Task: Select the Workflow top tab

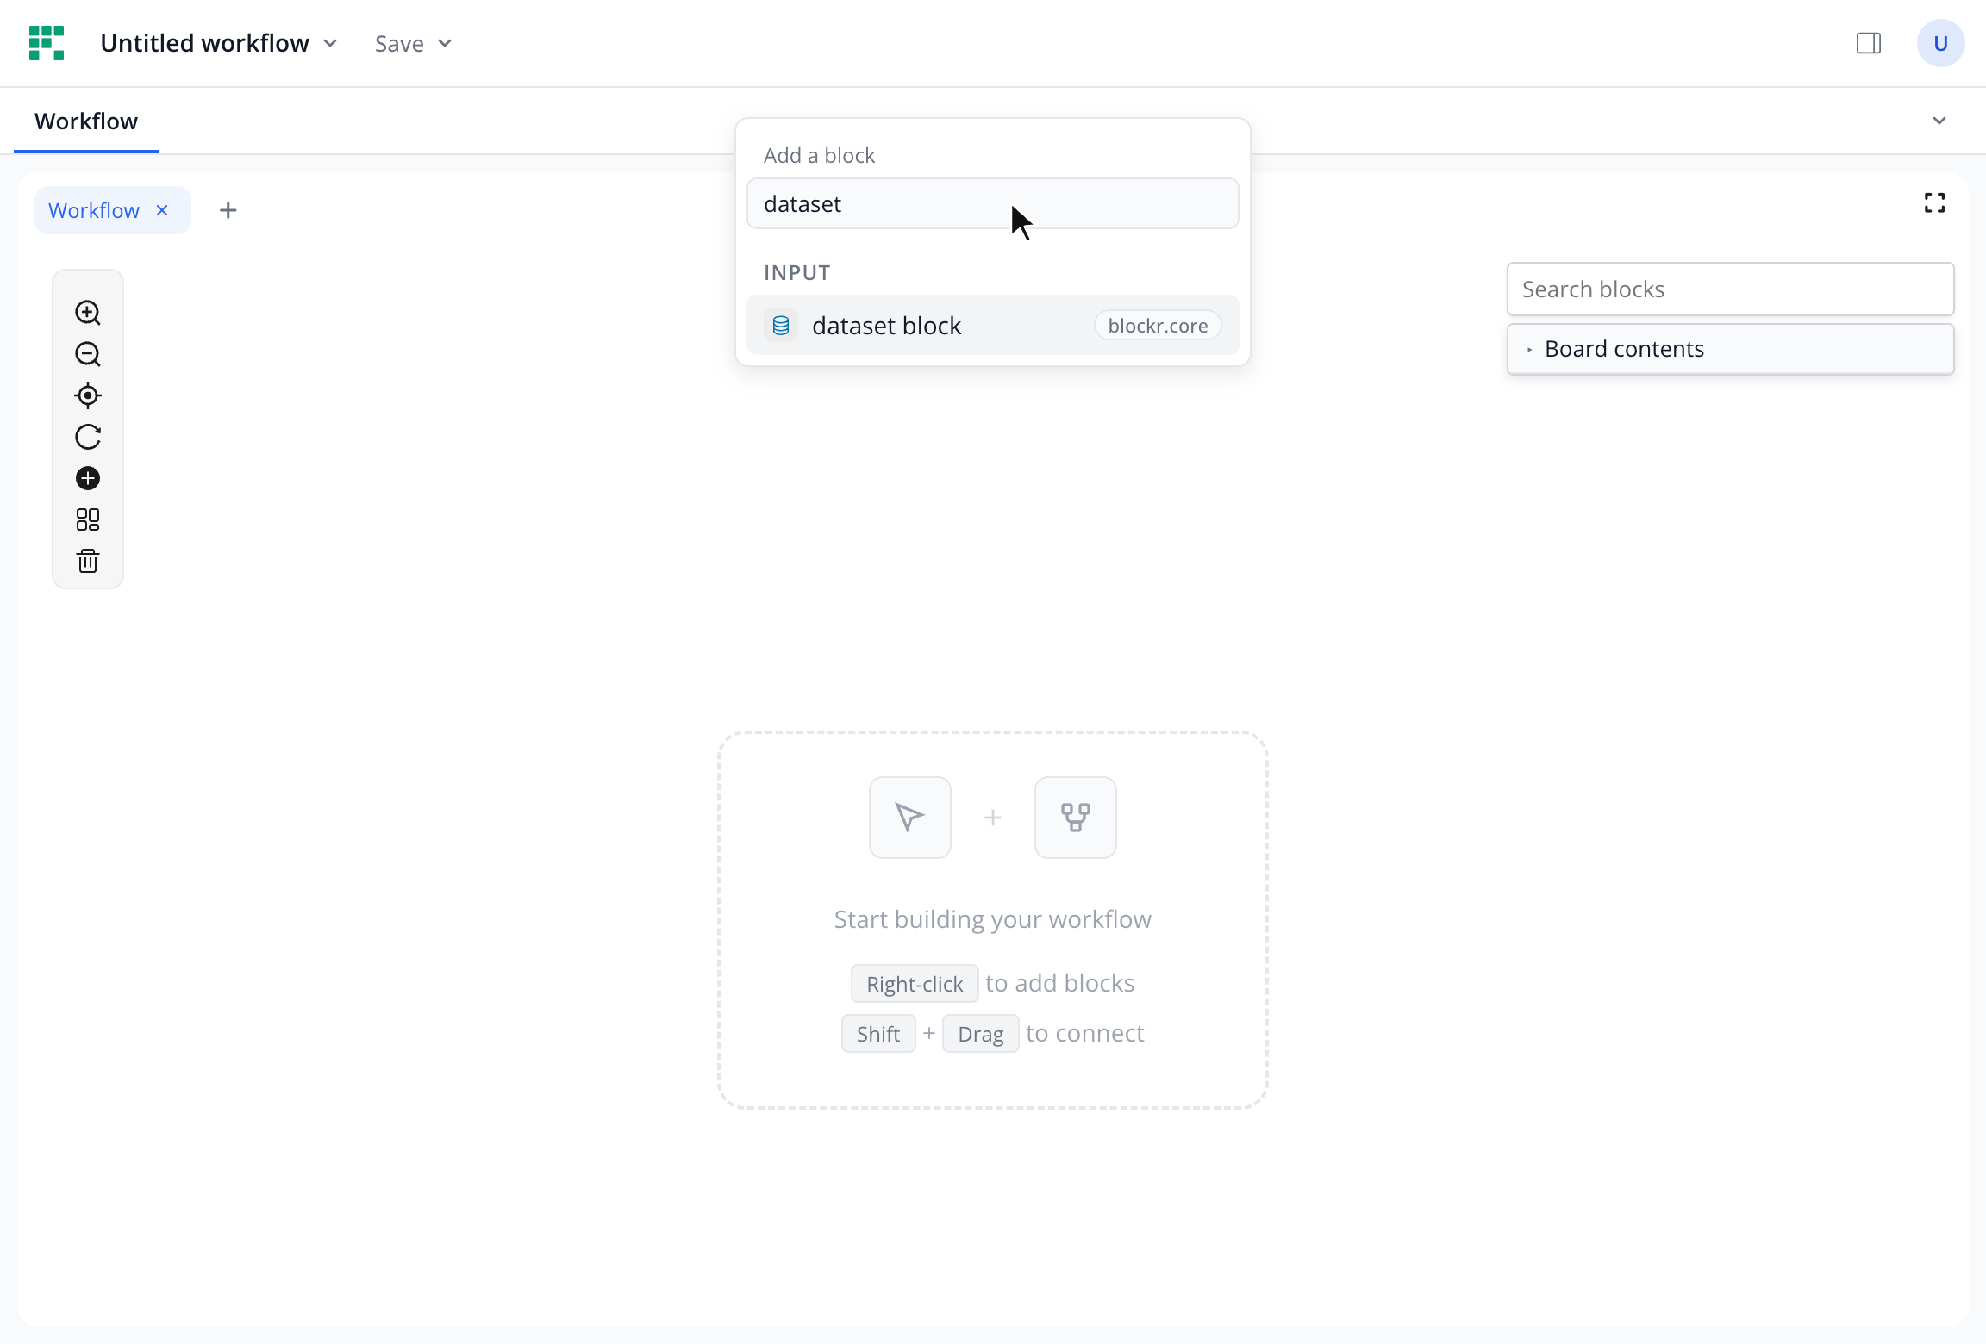Action: [86, 121]
